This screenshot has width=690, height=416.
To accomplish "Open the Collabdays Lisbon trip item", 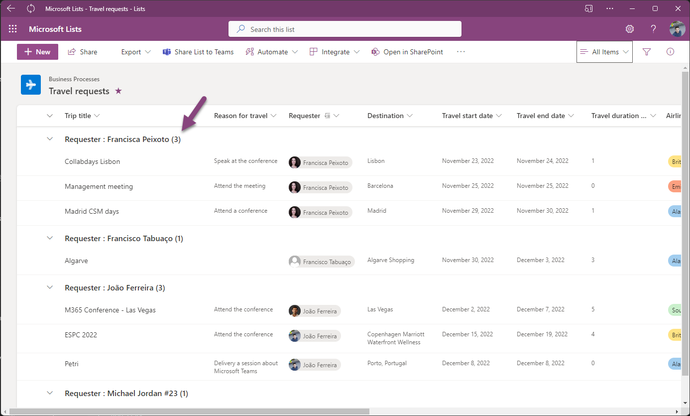I will (x=92, y=161).
